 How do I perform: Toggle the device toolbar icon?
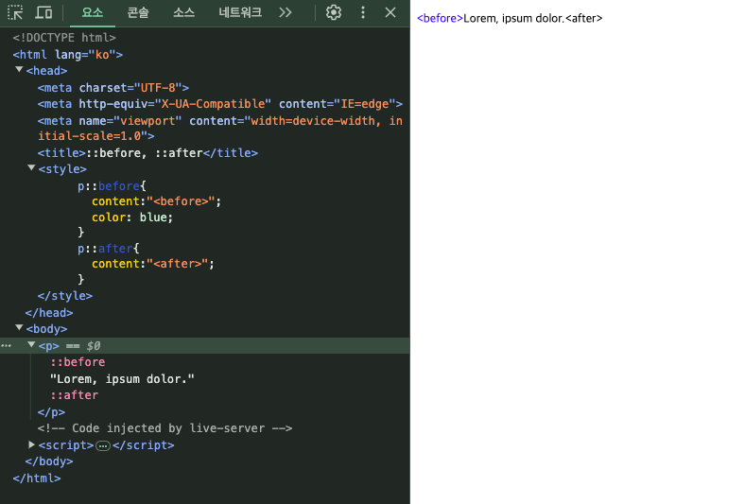click(x=43, y=12)
